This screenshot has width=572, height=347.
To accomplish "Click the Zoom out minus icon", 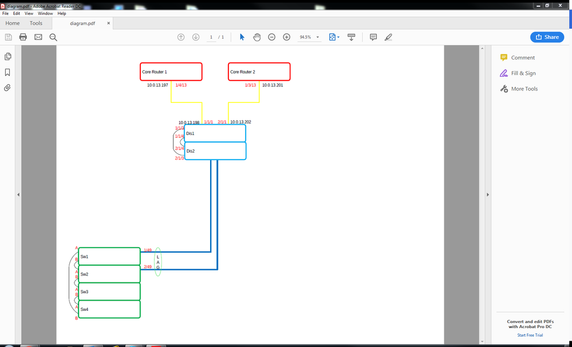I will point(272,37).
